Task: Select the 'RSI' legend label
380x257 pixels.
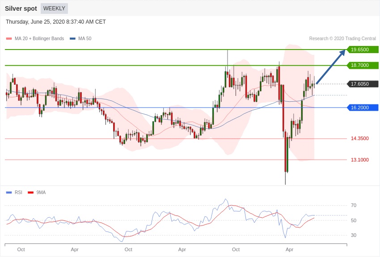Action: tap(18, 192)
